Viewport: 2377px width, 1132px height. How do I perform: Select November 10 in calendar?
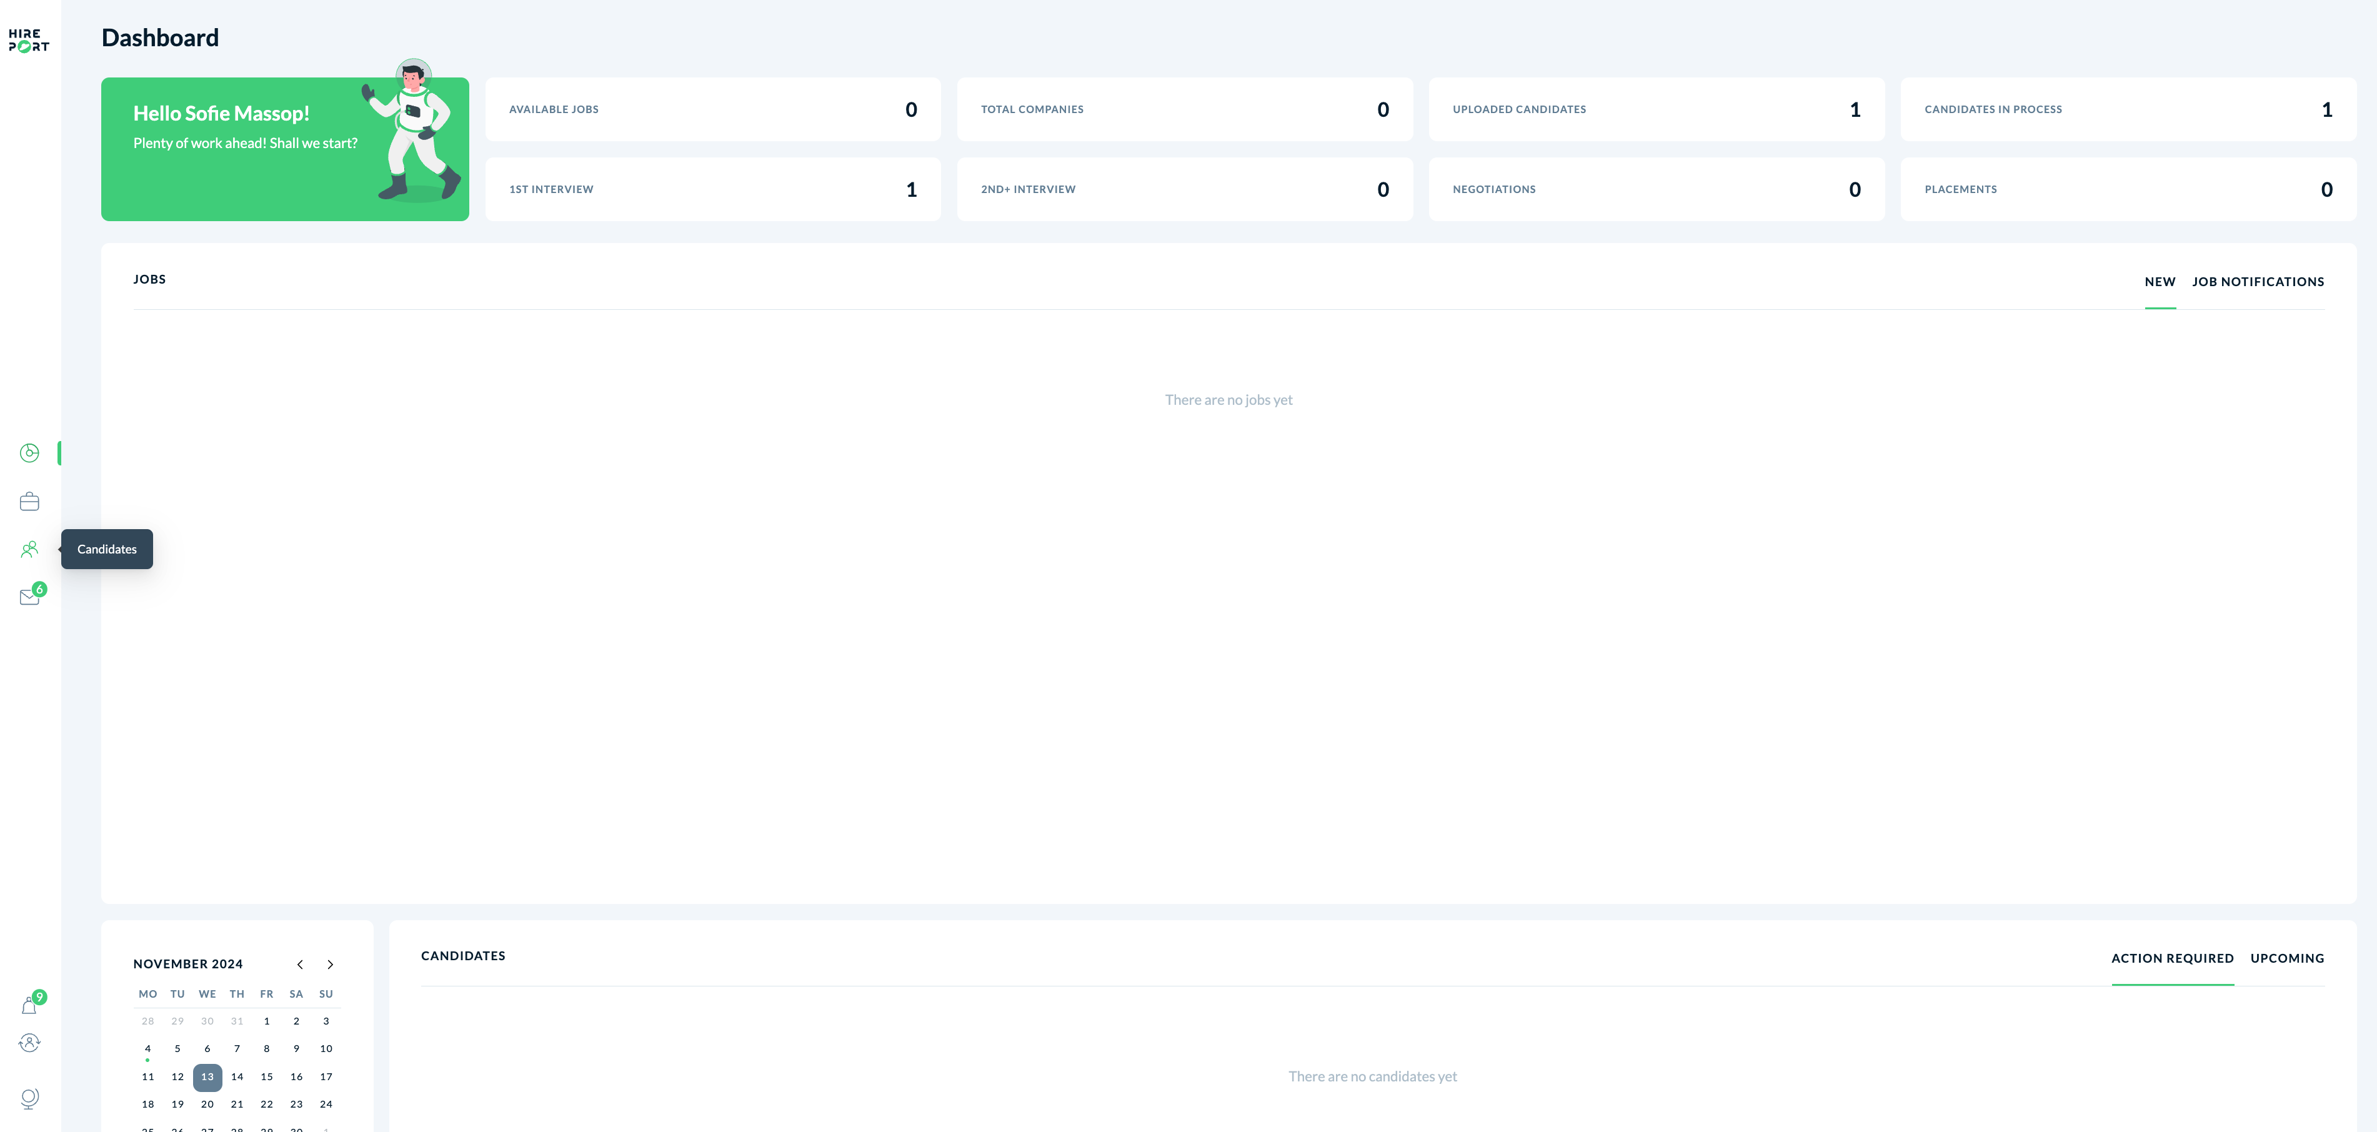point(326,1049)
